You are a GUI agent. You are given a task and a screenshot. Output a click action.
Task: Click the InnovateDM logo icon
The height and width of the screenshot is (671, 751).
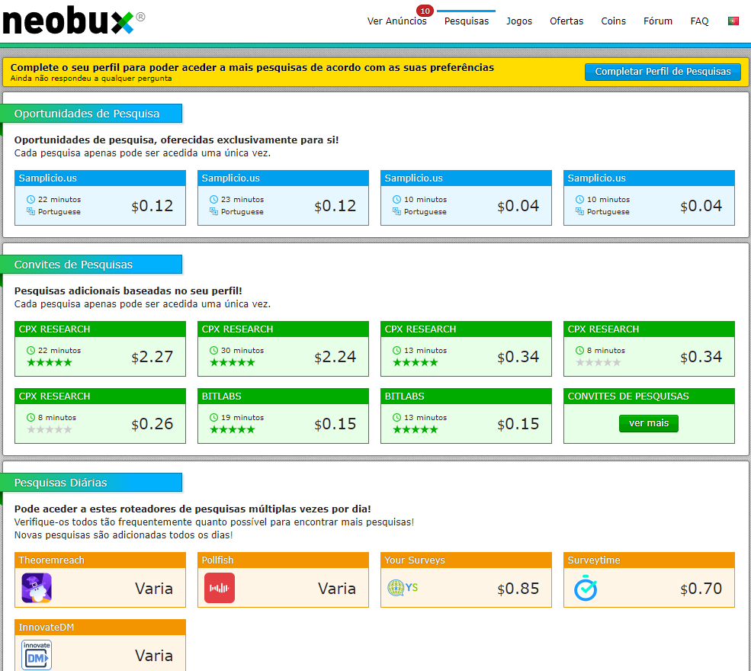click(37, 655)
